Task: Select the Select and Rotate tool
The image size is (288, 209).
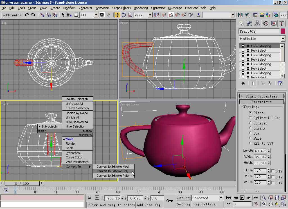Action: tap(124, 15)
